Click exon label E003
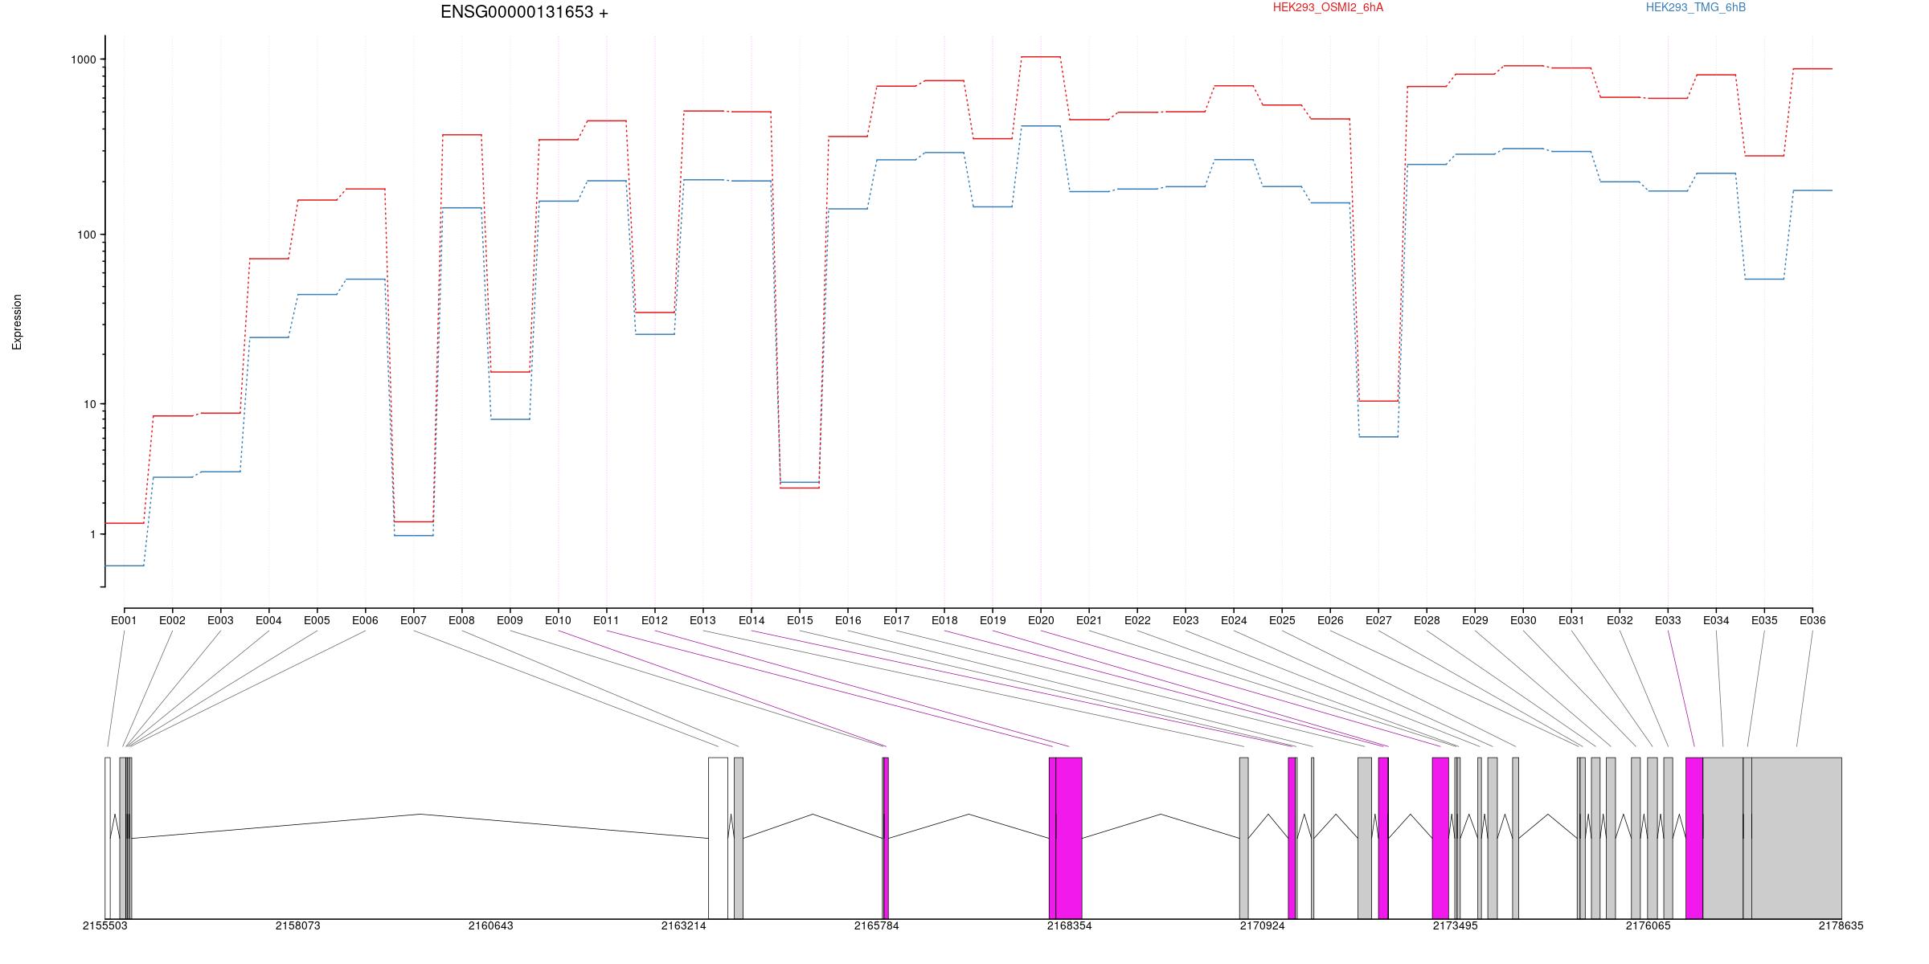 pos(220,620)
